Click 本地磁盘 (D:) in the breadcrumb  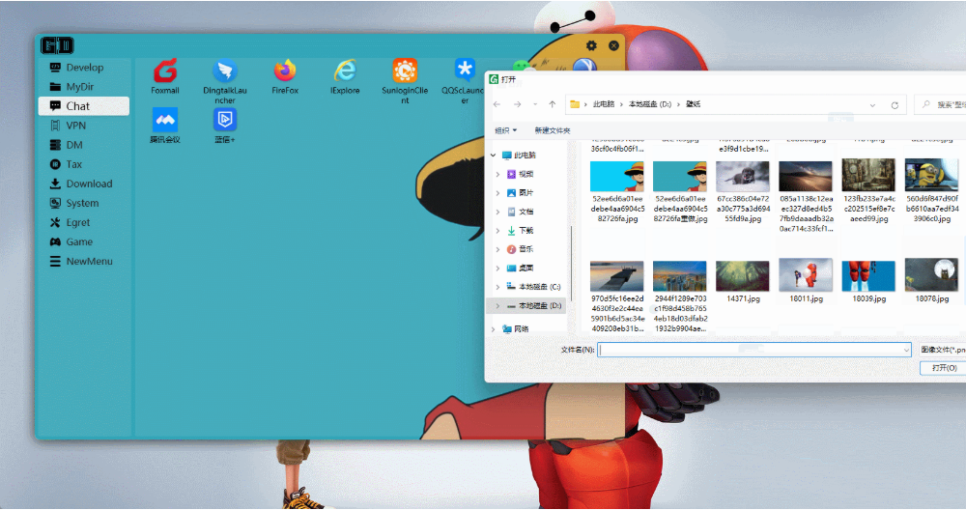[x=650, y=104]
